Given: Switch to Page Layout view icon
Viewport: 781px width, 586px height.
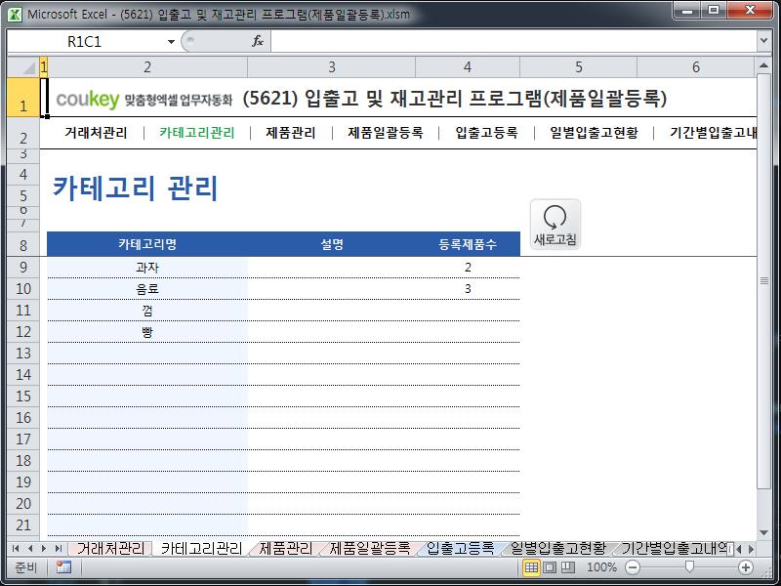Looking at the screenshot, I should [550, 567].
